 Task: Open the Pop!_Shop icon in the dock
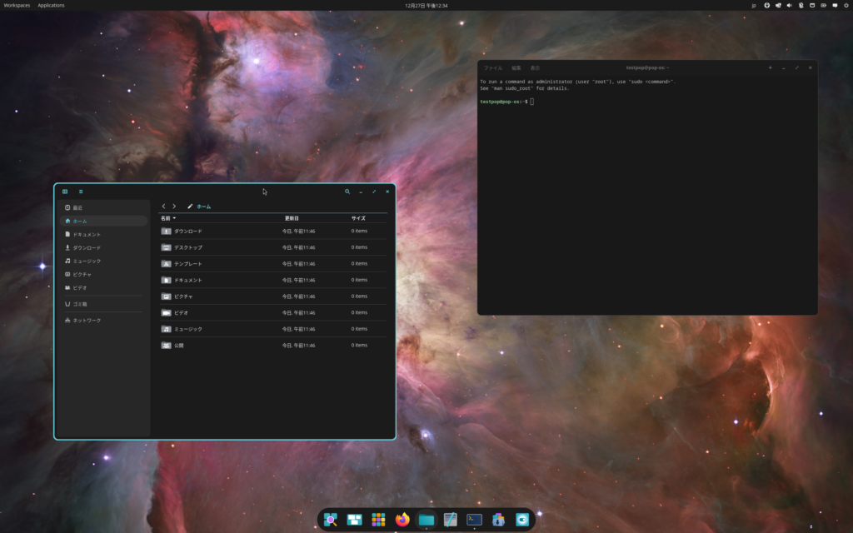click(x=498, y=520)
